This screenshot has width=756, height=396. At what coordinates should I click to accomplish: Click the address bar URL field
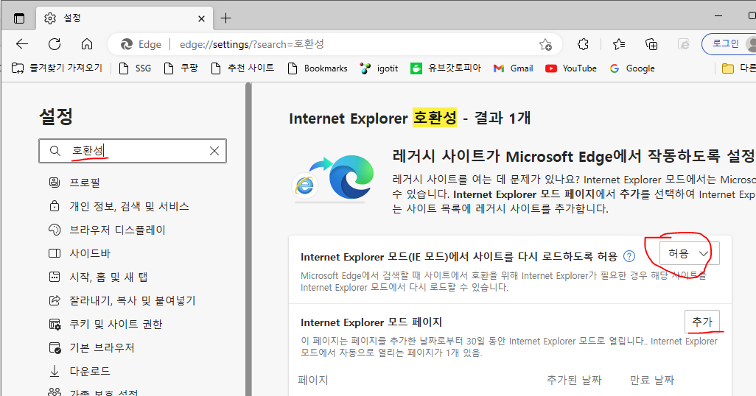tap(335, 44)
